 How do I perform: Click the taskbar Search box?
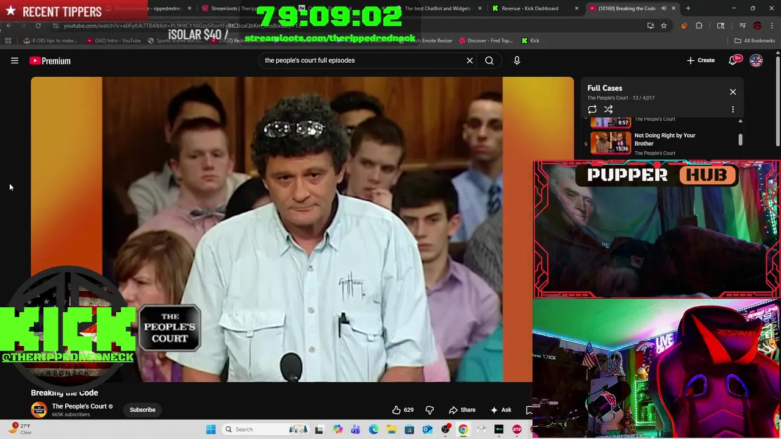(x=265, y=429)
